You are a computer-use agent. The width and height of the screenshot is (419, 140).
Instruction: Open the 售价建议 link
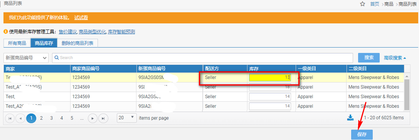tap(68, 32)
